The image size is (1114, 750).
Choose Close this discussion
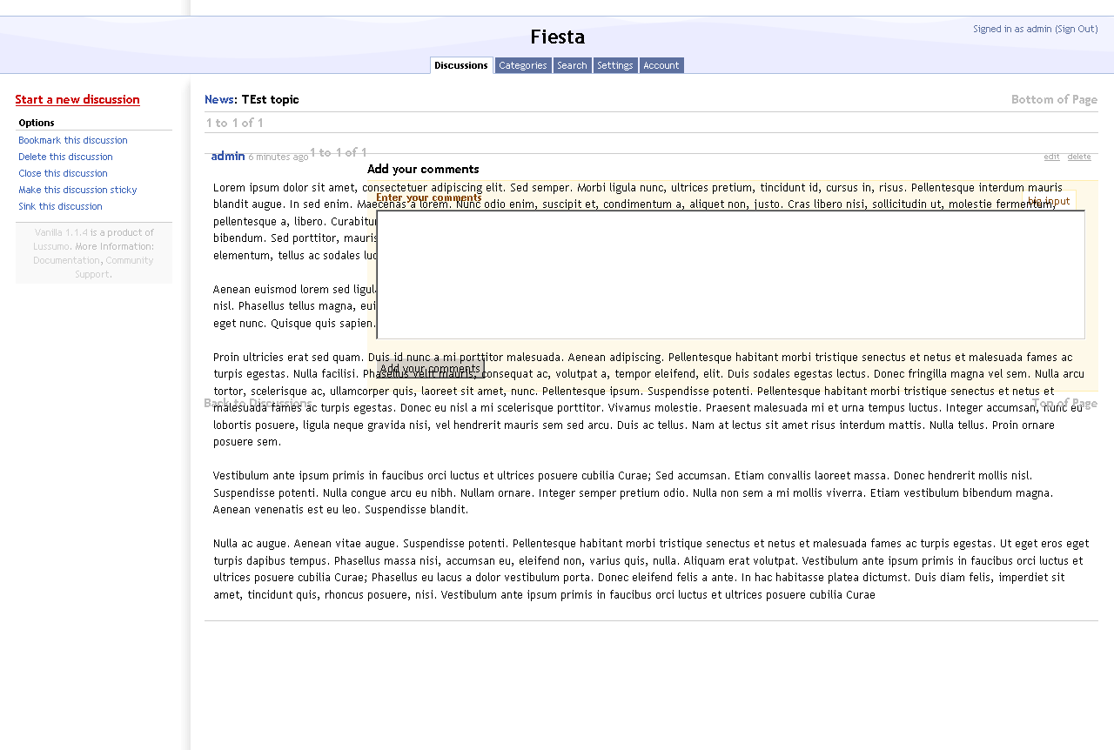click(x=63, y=173)
